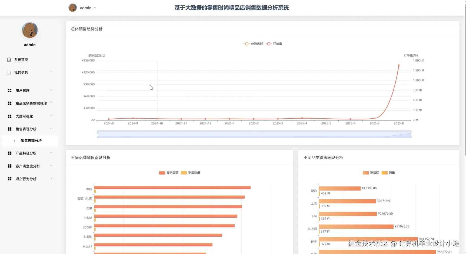Go to 系统首页 via its label
Viewport: 466px width, 254px height.
point(21,60)
